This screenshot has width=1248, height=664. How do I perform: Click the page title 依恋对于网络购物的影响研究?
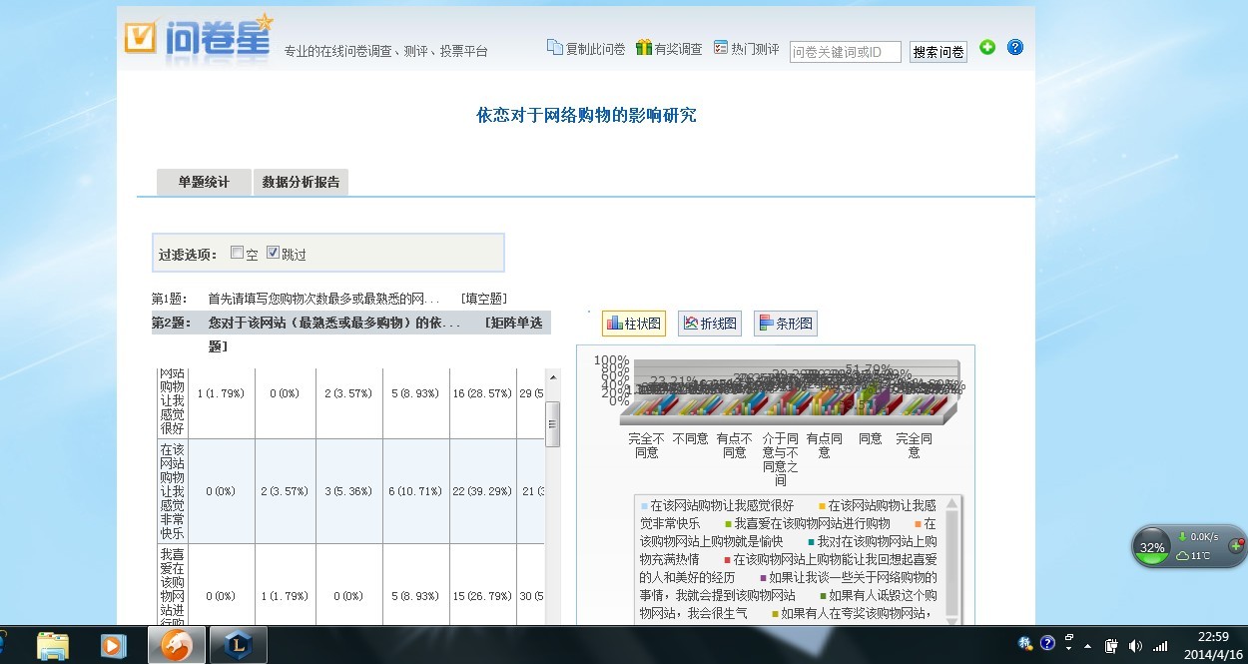586,115
